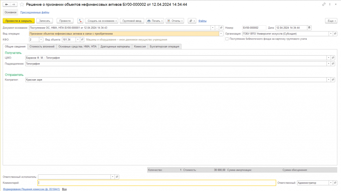The height and width of the screenshot is (191, 341).
Task: Expand the Создать на основании menu
Action: coord(102,21)
